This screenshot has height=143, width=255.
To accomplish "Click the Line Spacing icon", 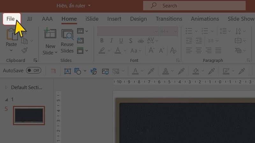I will [223, 31].
